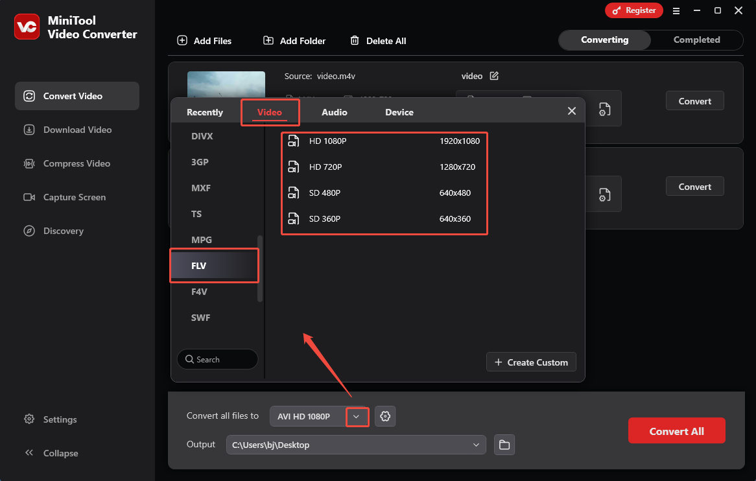This screenshot has width=756, height=481.
Task: Switch to the Device tab
Action: click(x=399, y=112)
